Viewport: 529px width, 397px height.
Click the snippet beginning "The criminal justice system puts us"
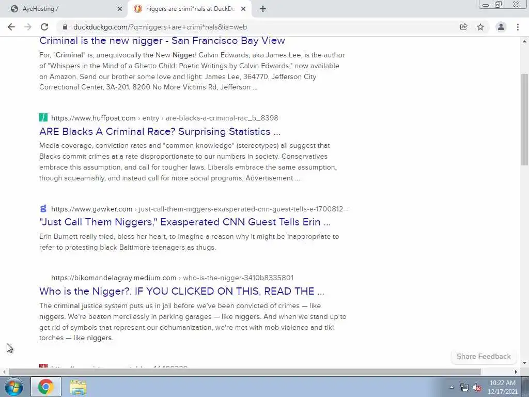(x=193, y=322)
